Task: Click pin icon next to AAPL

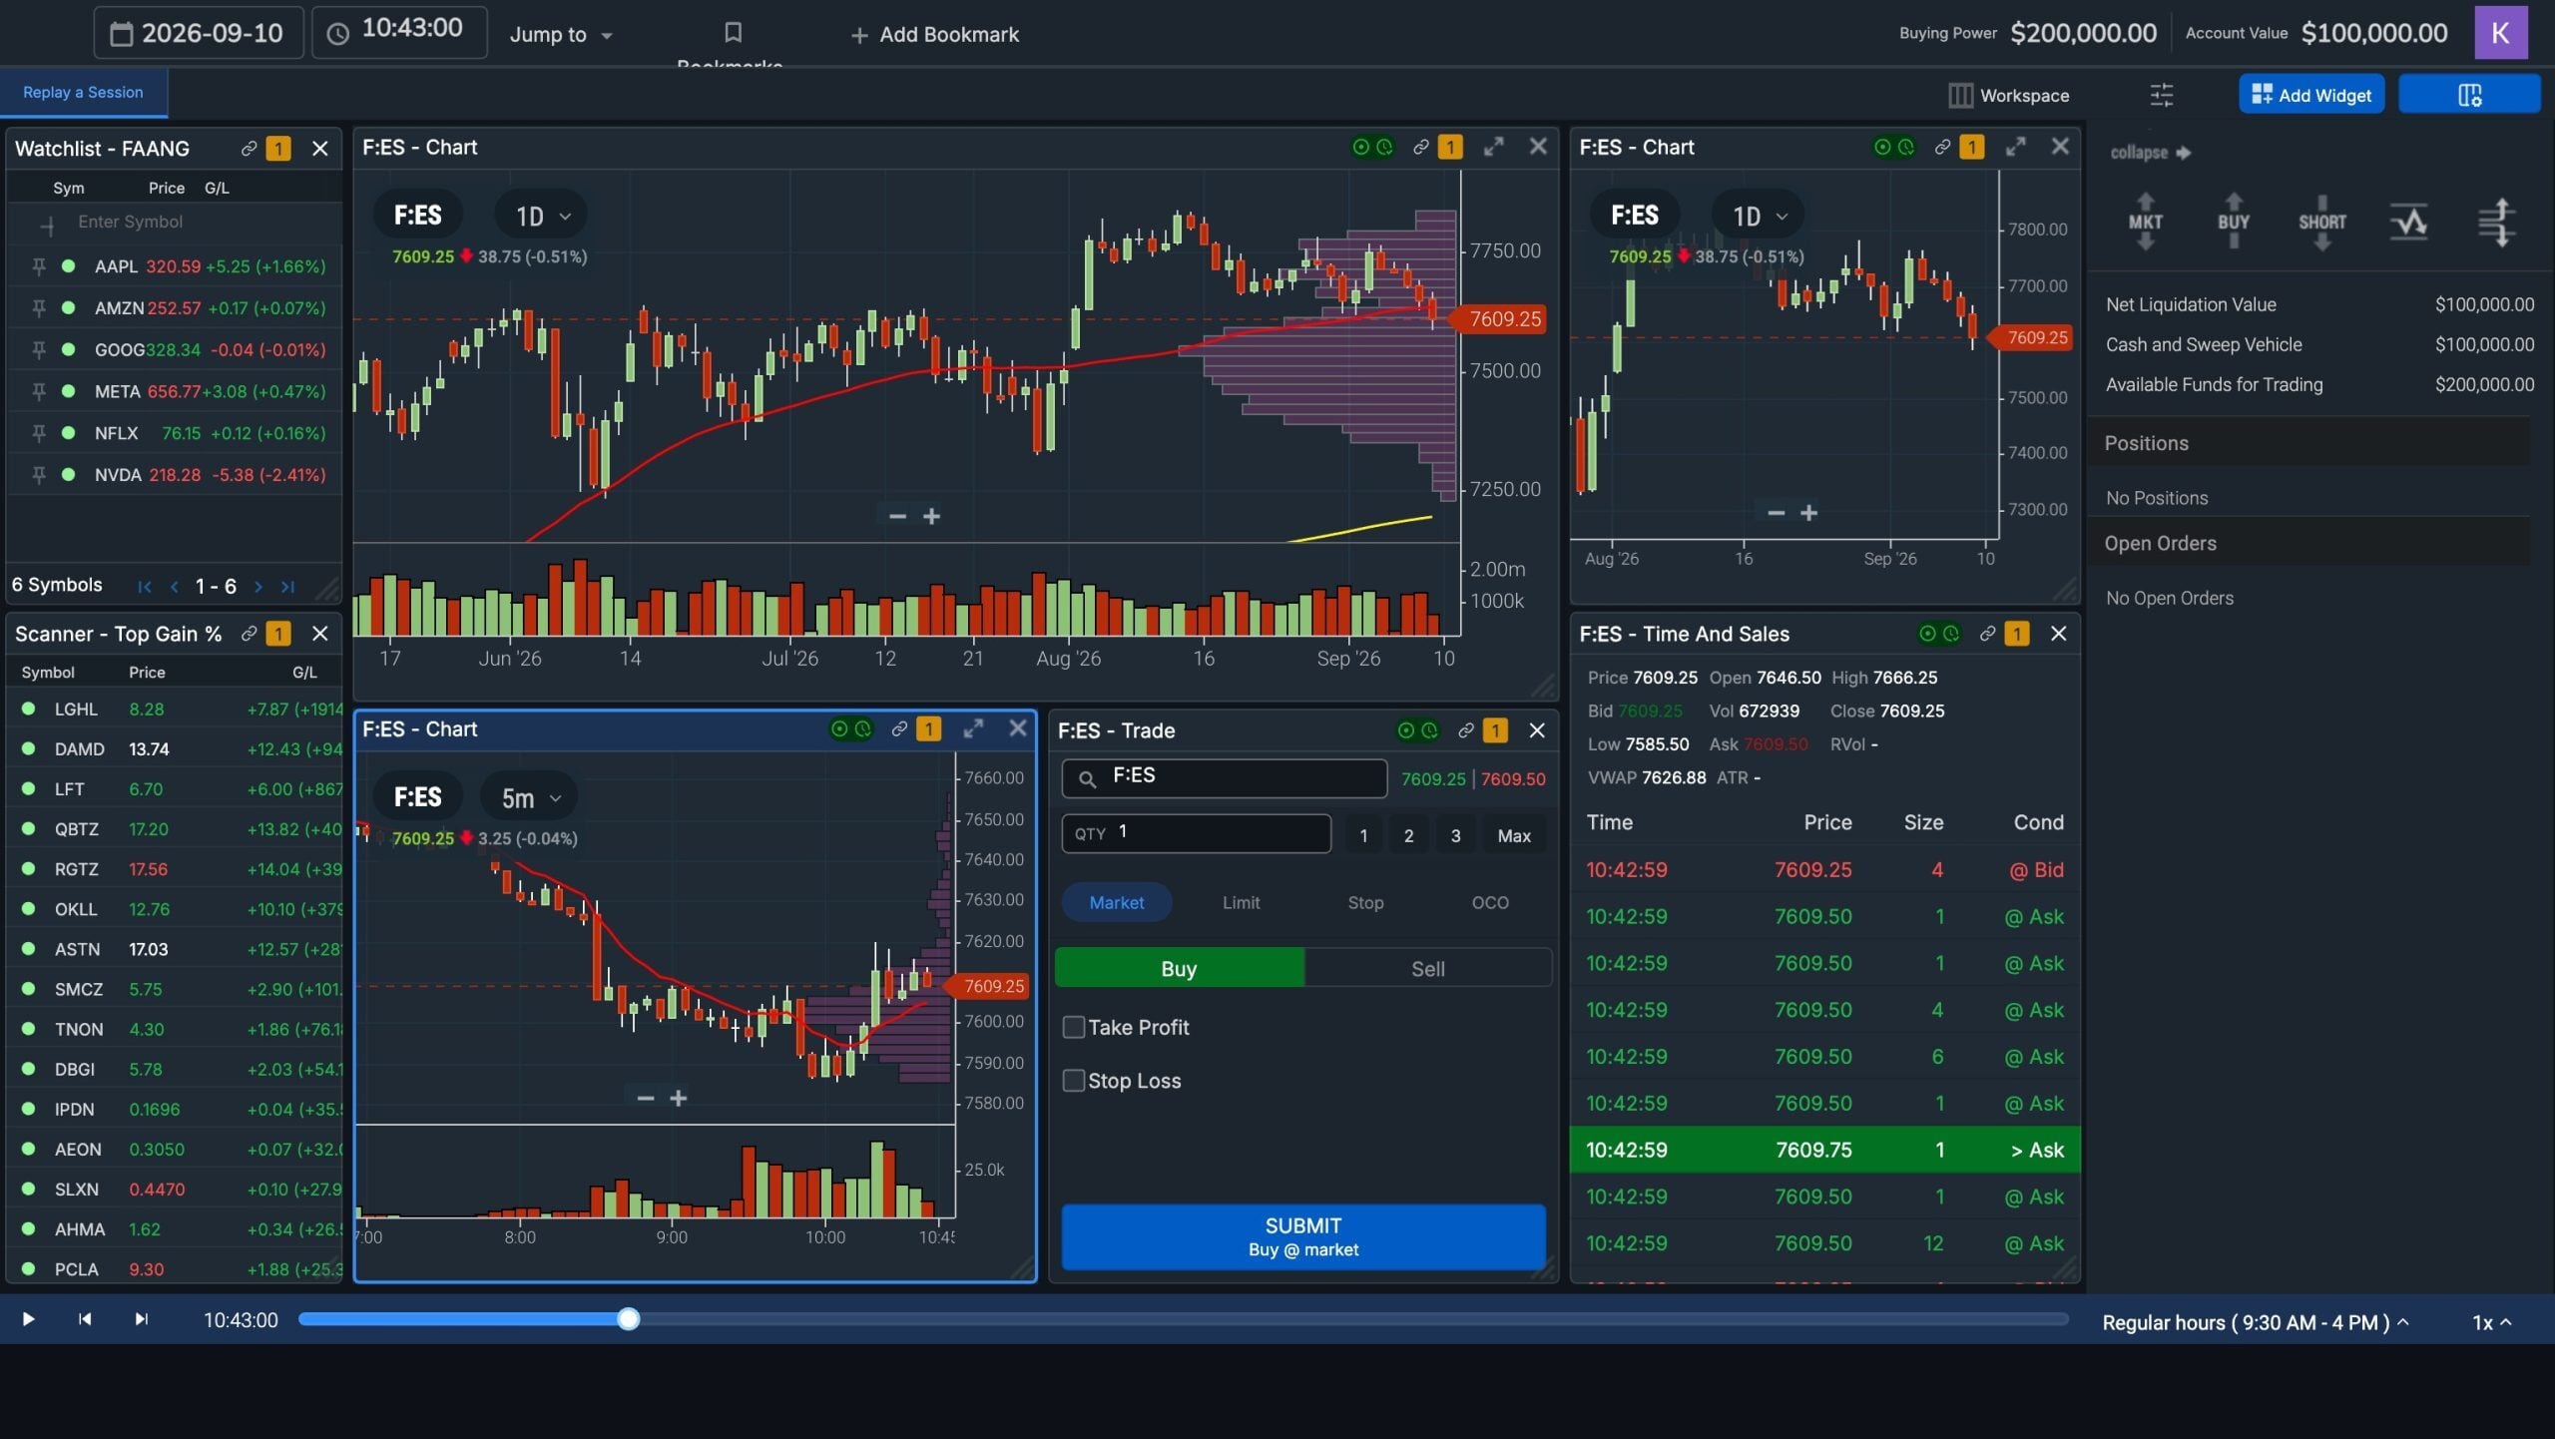Action: point(38,266)
